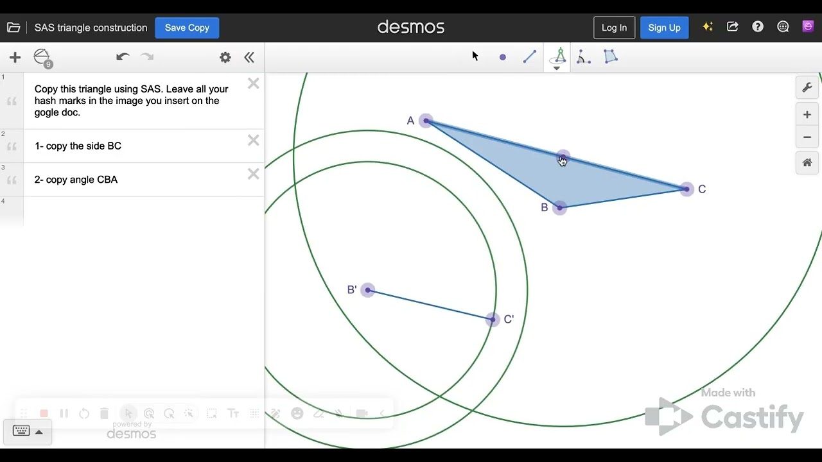Viewport: 822px width, 462px height.
Task: Click the 'Copy this triangle using SAS' note text
Action: click(132, 101)
